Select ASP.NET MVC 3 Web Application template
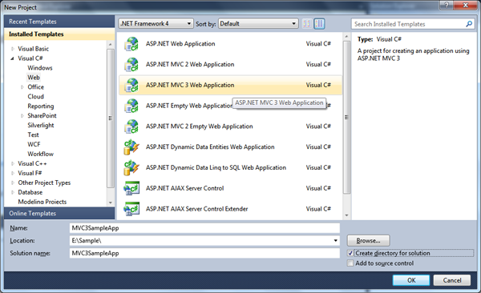Viewport: 481px width, 293px height. (x=230, y=85)
